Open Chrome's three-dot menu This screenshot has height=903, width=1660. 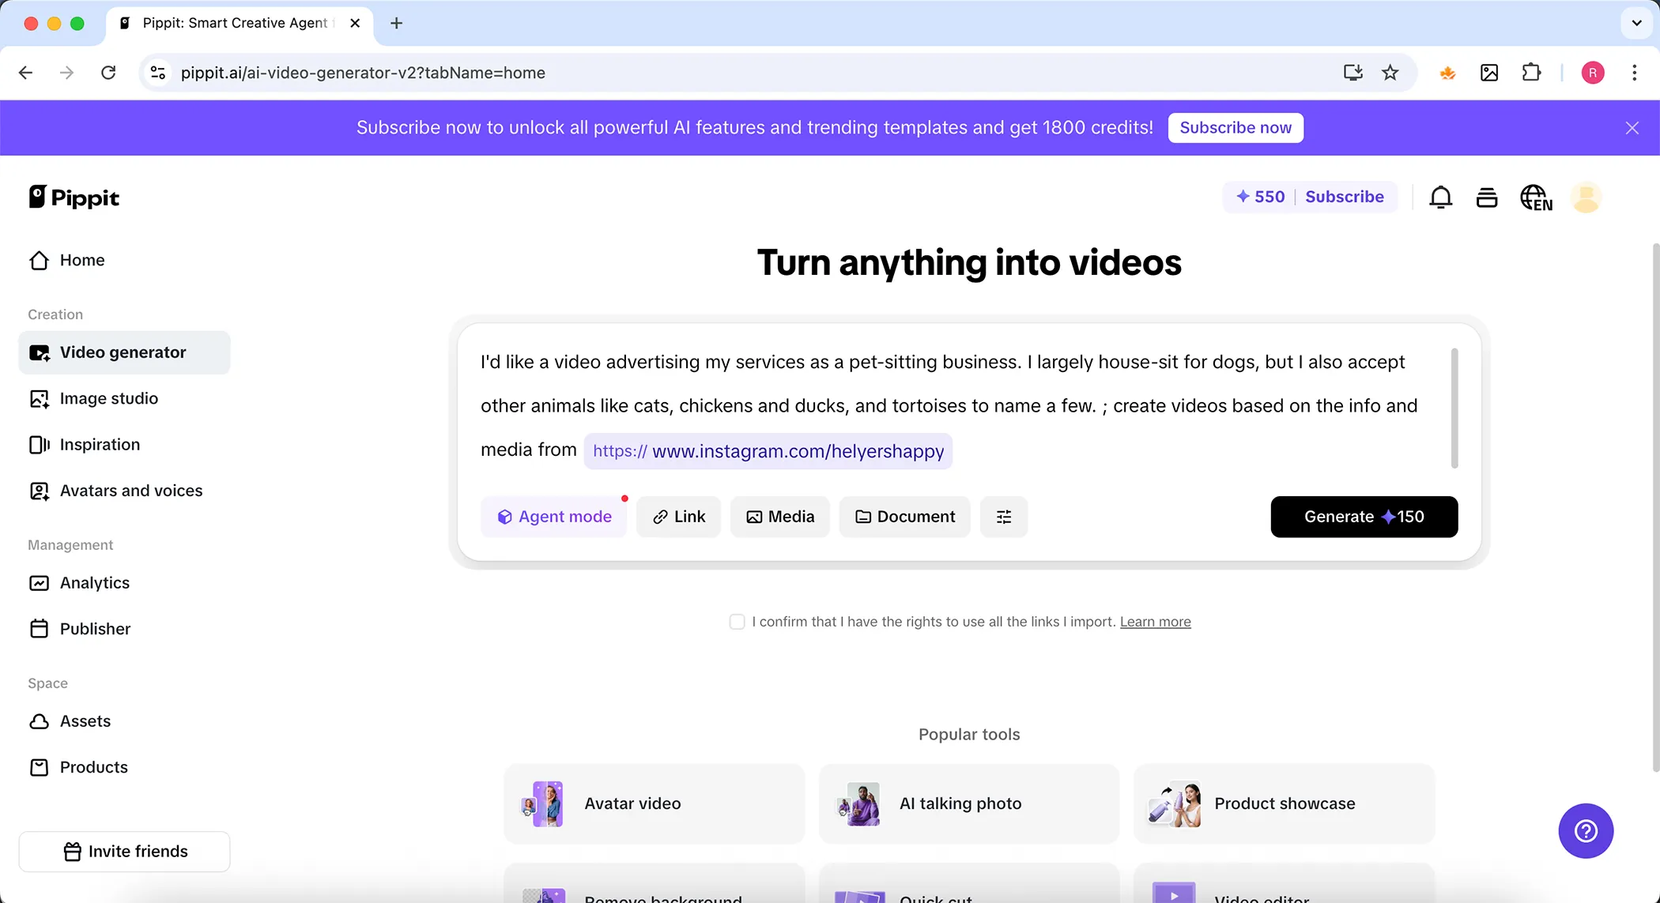click(x=1634, y=72)
